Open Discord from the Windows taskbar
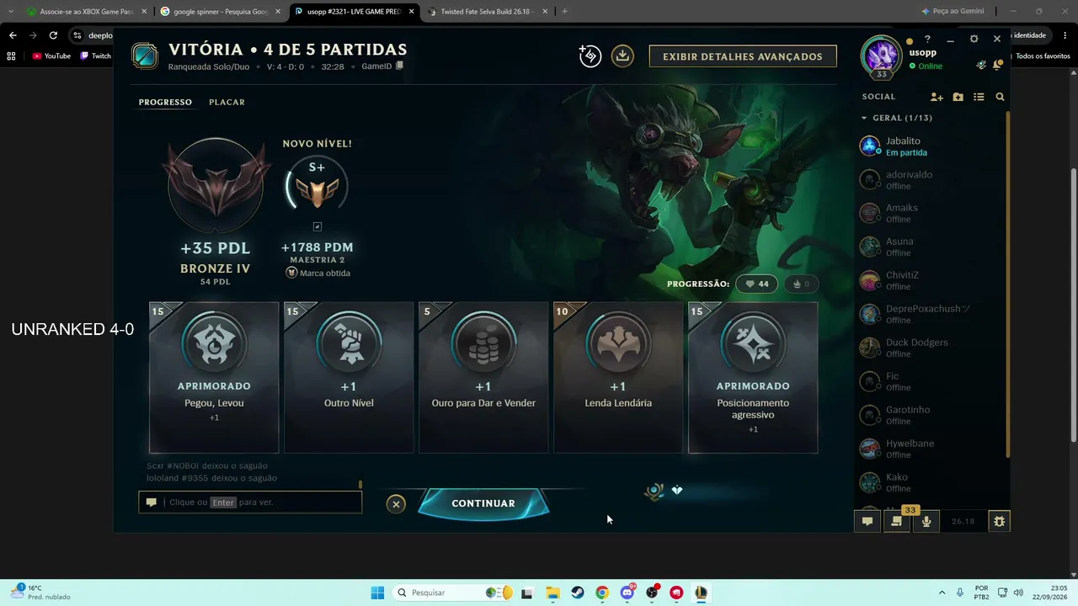Viewport: 1078px width, 606px height. click(627, 593)
